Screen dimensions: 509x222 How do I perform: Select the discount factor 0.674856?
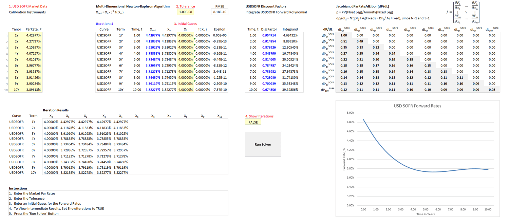click(269, 90)
